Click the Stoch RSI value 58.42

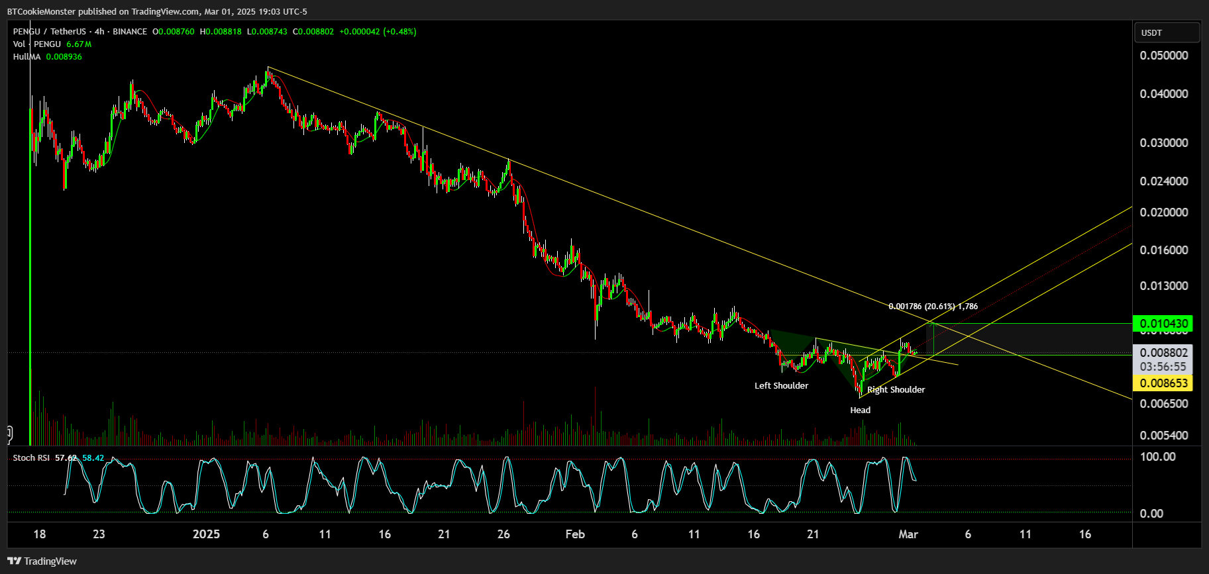pyautogui.click(x=93, y=457)
